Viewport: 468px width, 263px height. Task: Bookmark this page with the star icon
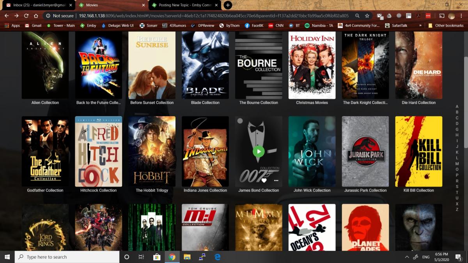tap(367, 16)
